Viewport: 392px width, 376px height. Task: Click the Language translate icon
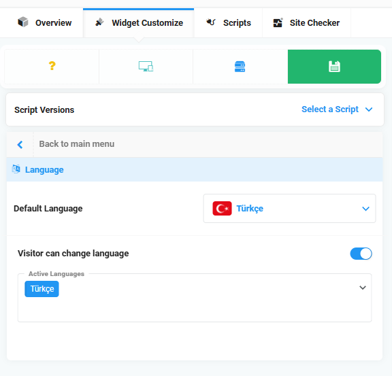point(16,169)
